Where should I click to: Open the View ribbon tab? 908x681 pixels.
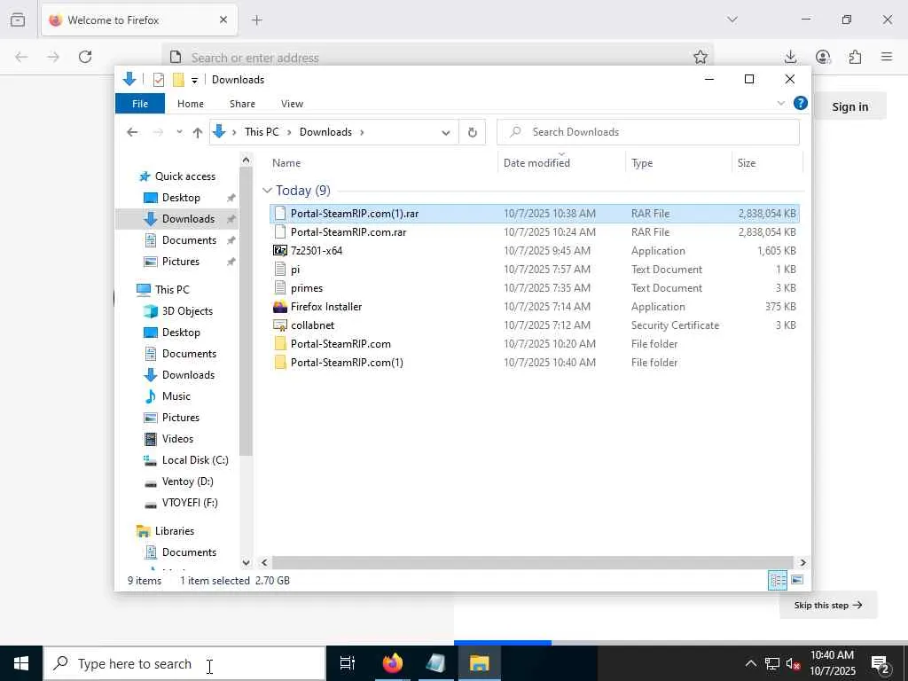click(x=292, y=104)
